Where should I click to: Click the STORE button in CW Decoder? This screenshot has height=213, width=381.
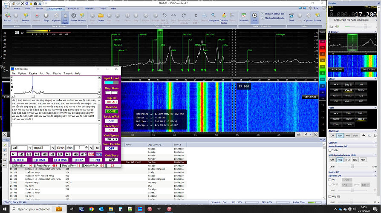click(x=19, y=160)
